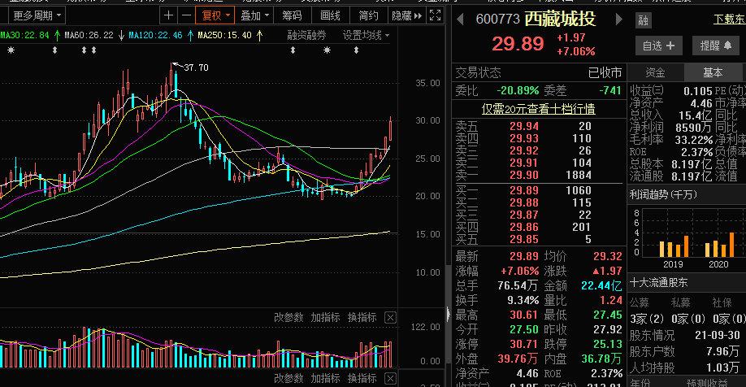
Task: Click the 换手 9.34% value
Action: [x=523, y=300]
